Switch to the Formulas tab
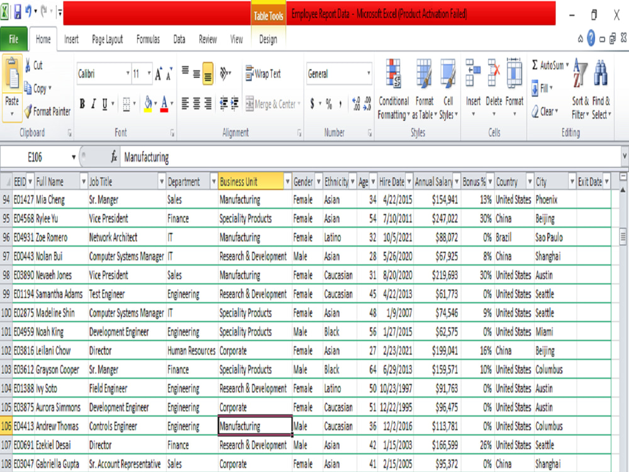629x472 pixels. [148, 39]
